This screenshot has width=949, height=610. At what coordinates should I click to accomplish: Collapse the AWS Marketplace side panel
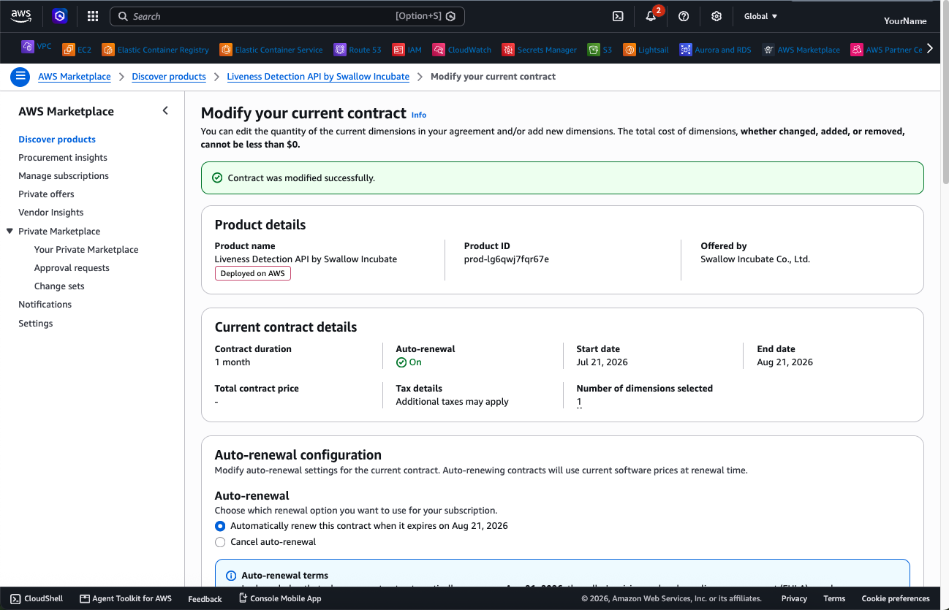165,111
